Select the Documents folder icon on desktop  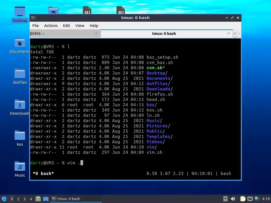20,45
